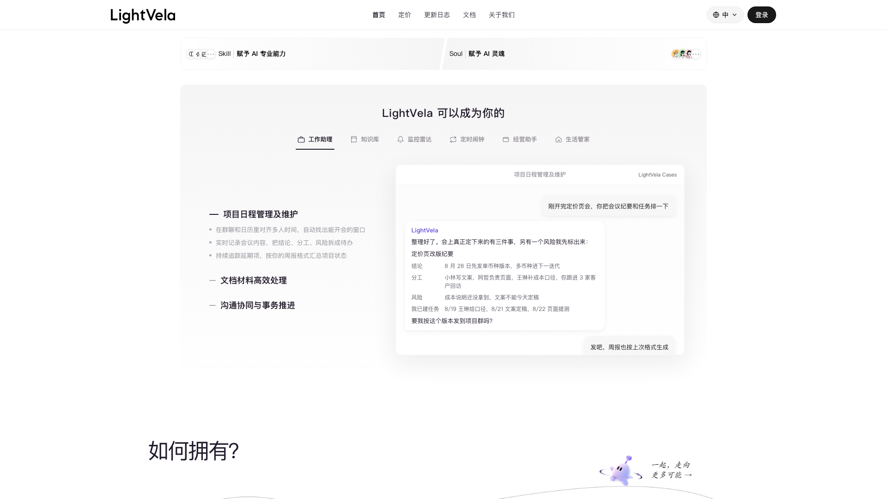The width and height of the screenshot is (887, 499).
Task: Click the 定价页改版纪要 heading in reply
Action: [x=432, y=254]
